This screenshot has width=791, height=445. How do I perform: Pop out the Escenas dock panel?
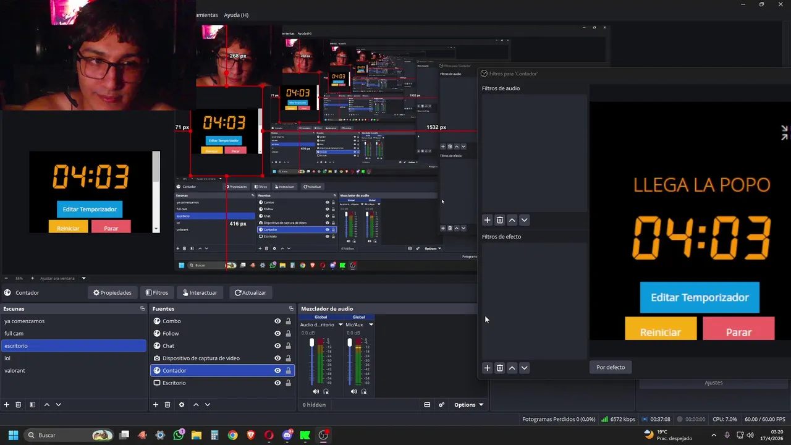pyautogui.click(x=142, y=308)
